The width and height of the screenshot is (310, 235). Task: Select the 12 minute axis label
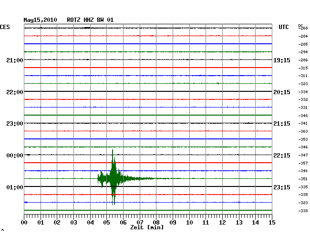click(222, 223)
